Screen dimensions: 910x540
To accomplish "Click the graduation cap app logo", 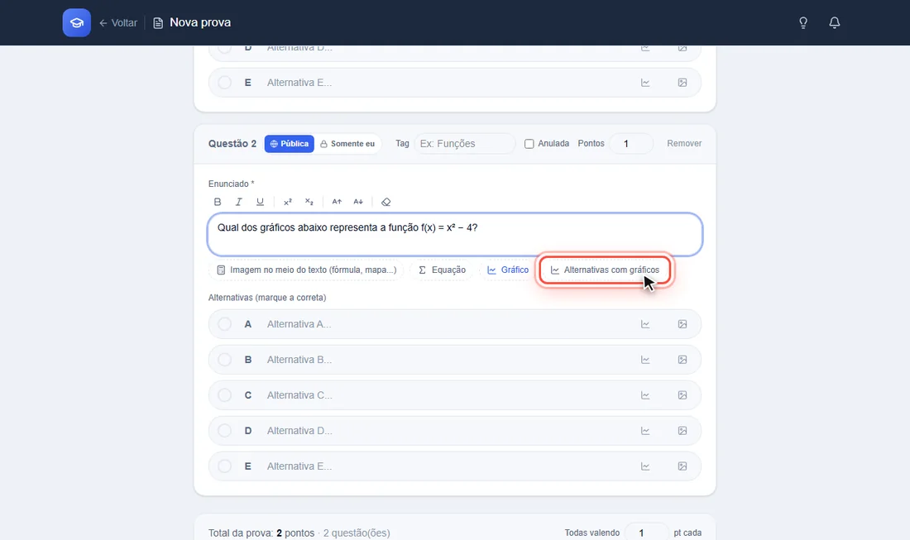I will [x=77, y=22].
